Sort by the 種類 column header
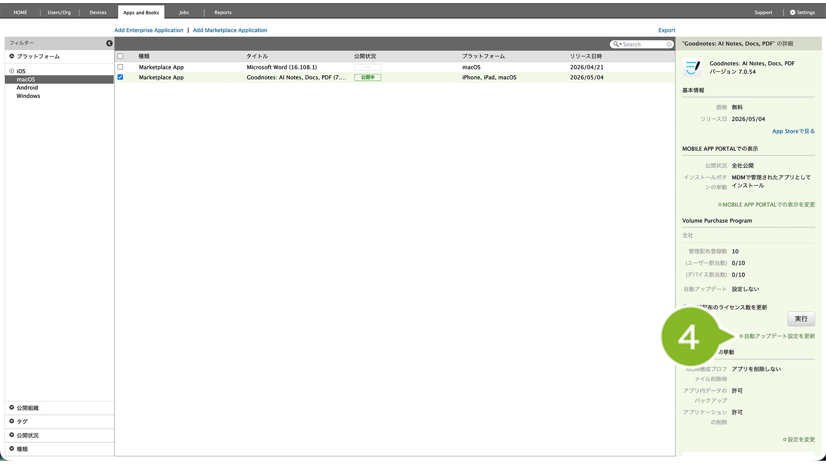Image resolution: width=826 pixels, height=464 pixels. [144, 56]
